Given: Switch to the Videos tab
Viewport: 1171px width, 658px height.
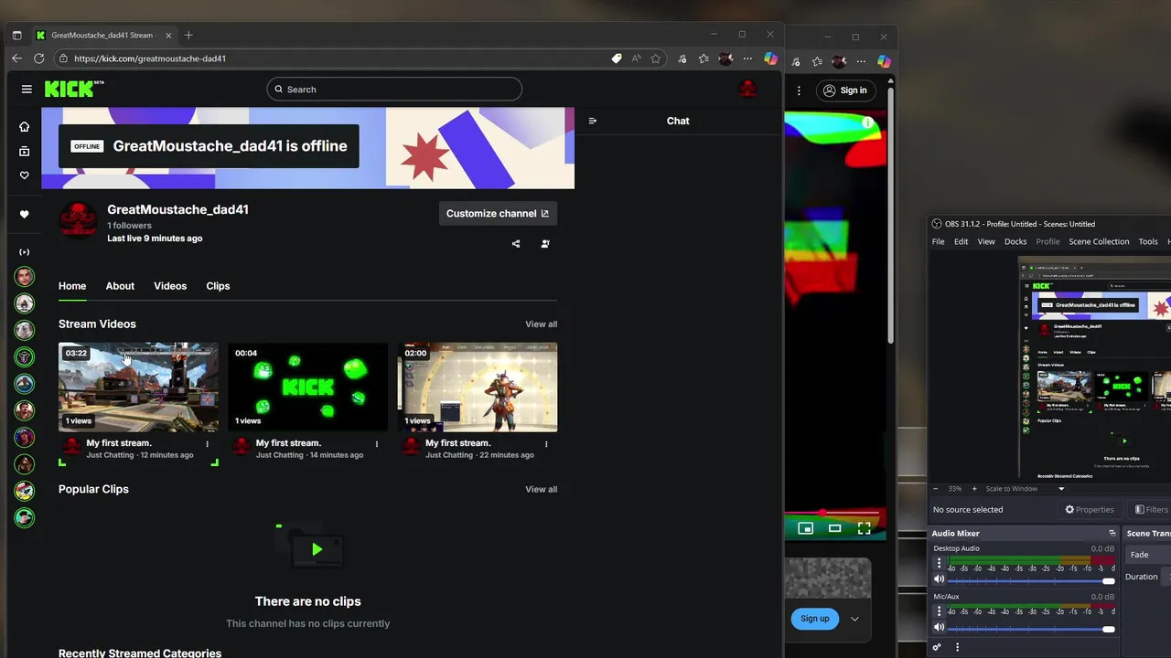Looking at the screenshot, I should click(170, 286).
